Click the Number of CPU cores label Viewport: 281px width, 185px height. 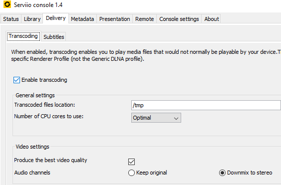49,116
